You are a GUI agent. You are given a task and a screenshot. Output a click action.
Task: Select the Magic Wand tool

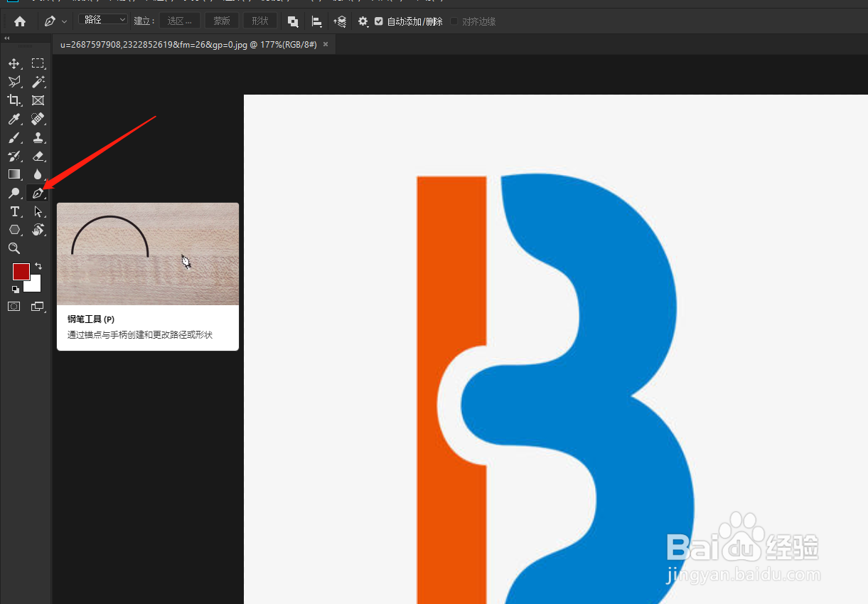click(x=38, y=83)
